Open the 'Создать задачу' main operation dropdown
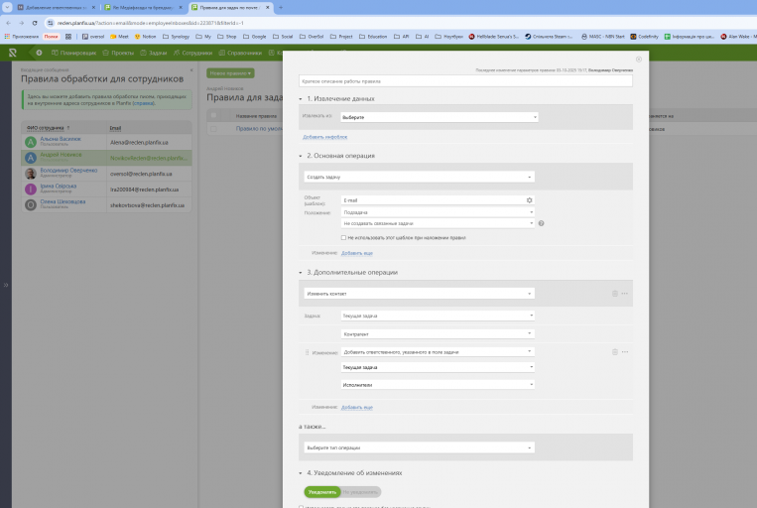 [419, 177]
